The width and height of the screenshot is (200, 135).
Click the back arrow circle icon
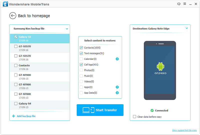pyautogui.click(x=13, y=16)
